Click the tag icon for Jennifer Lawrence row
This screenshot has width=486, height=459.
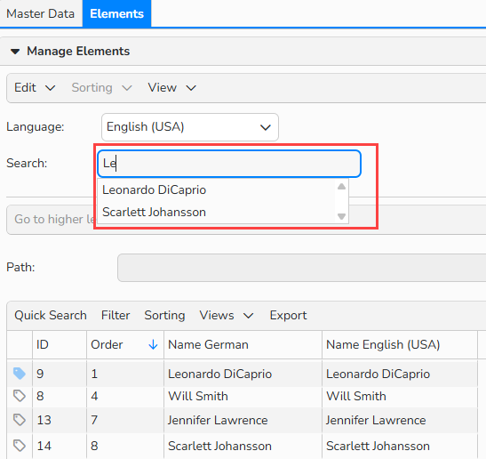click(x=20, y=420)
